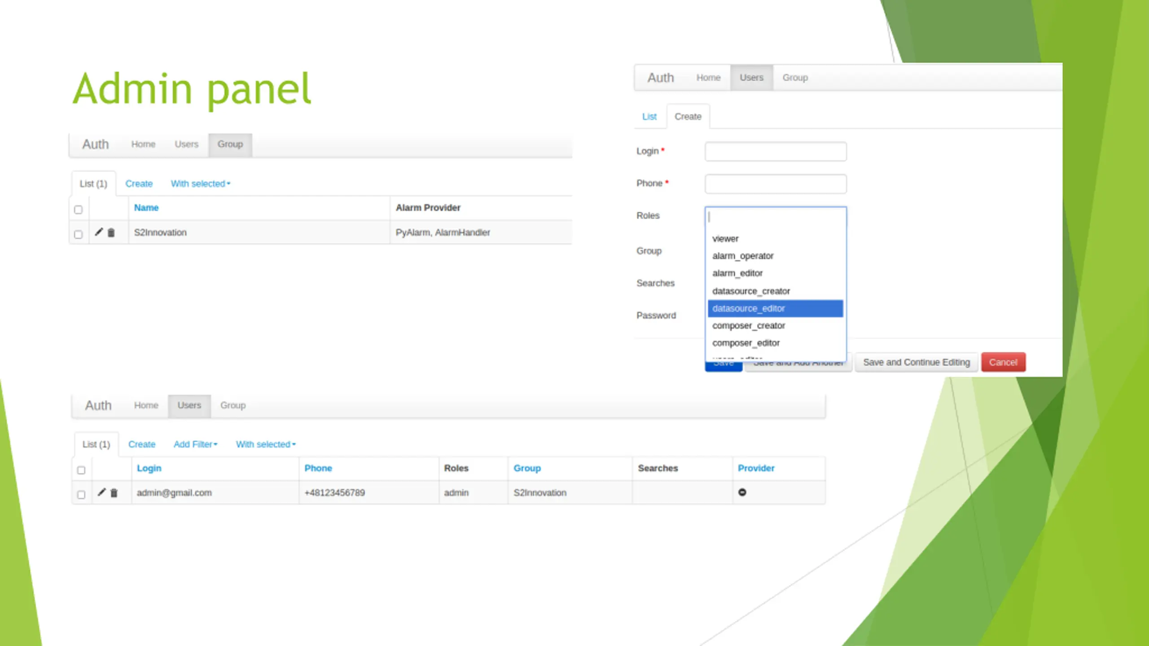Check the S2Innovation row checkbox

coord(78,234)
